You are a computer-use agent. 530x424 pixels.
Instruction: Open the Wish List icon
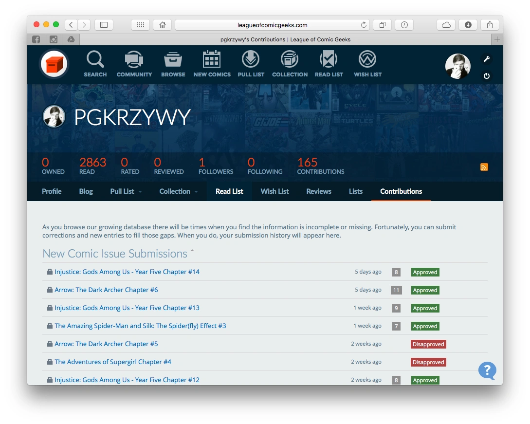coord(367,64)
